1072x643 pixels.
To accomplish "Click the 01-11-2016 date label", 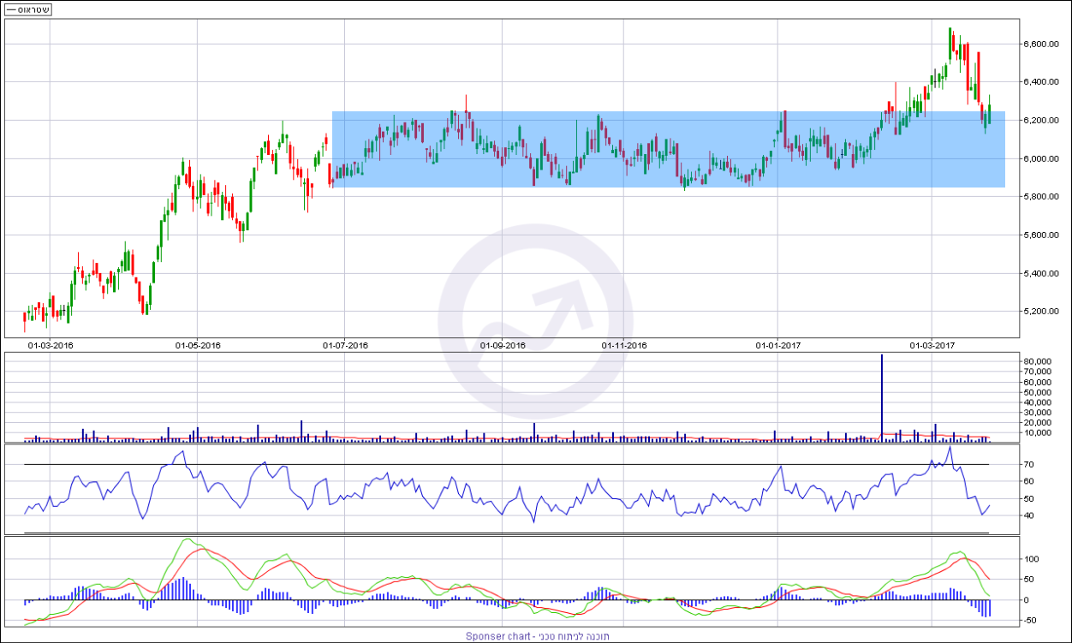I will coord(624,346).
